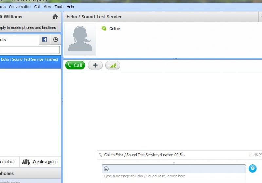Click the Echo service avatar picture
The image size is (262, 183).
click(x=80, y=39)
